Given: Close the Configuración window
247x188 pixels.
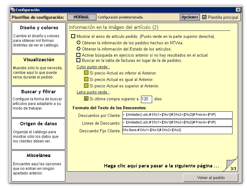Looking at the screenshot, I should [238, 10].
